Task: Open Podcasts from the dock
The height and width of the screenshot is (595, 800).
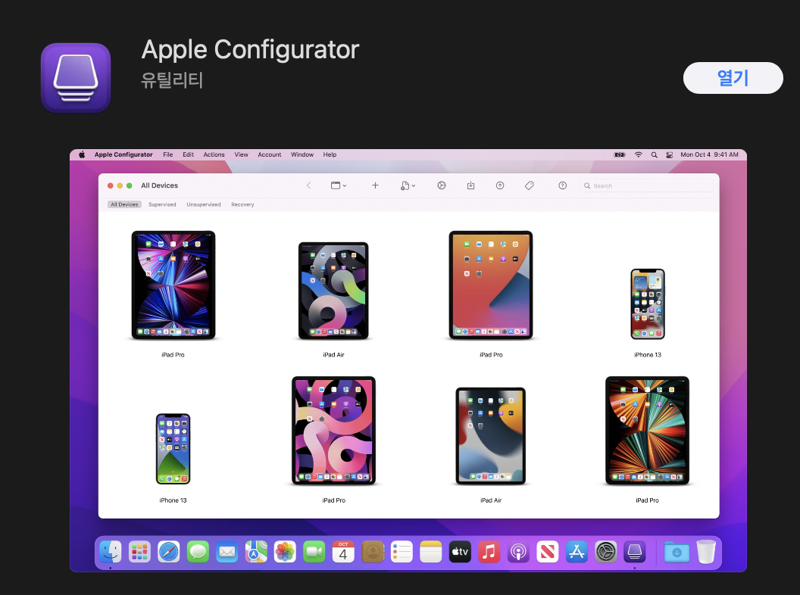Action: click(518, 552)
